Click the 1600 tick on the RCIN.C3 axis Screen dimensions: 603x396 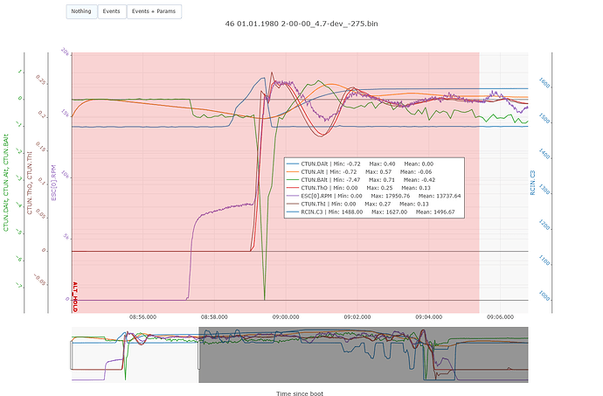coord(544,83)
